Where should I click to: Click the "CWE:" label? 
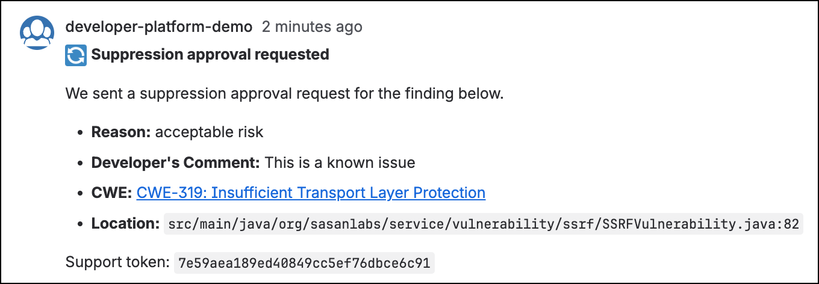coord(112,193)
